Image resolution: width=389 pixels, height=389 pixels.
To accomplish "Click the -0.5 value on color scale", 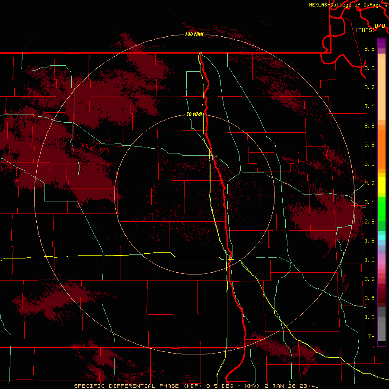I will click(368, 298).
